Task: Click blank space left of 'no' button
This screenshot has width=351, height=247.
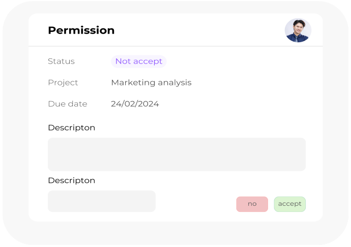Action: click(196, 203)
